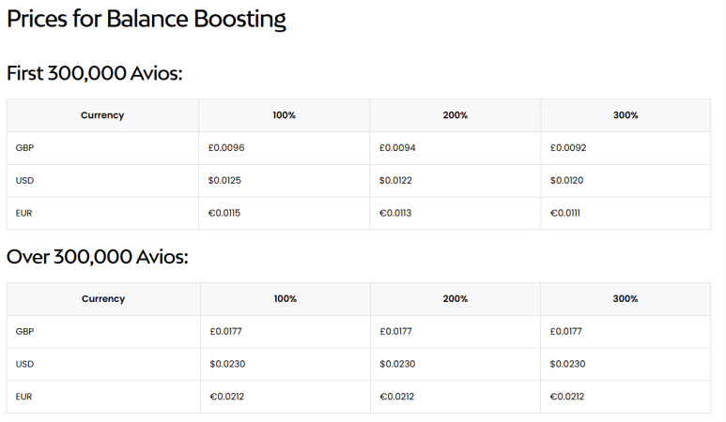The width and height of the screenshot is (726, 422).
Task: Select the £0.0177 cell under 100% column
Action: [286, 331]
